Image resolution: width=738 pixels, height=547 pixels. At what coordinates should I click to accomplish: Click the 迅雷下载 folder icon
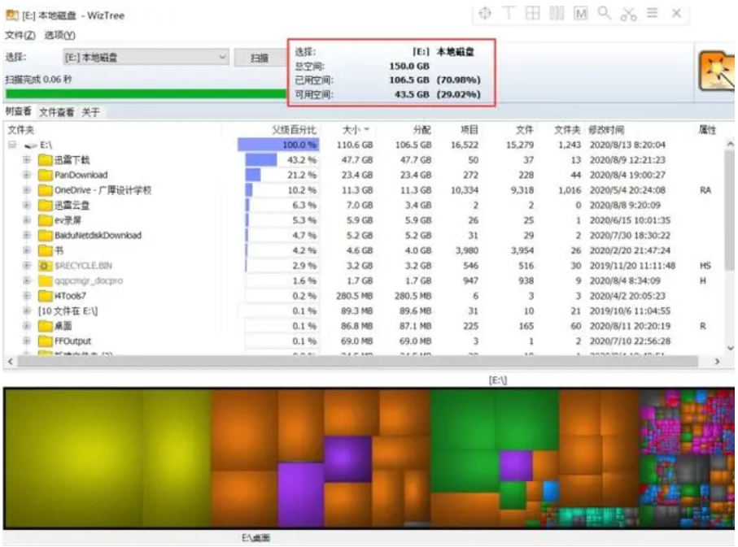pos(46,160)
